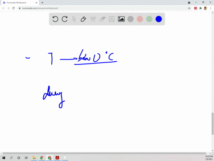Image resolution: width=214 pixels, height=161 pixels.
Task: Pick the pink pen color
Action: click(140, 19)
